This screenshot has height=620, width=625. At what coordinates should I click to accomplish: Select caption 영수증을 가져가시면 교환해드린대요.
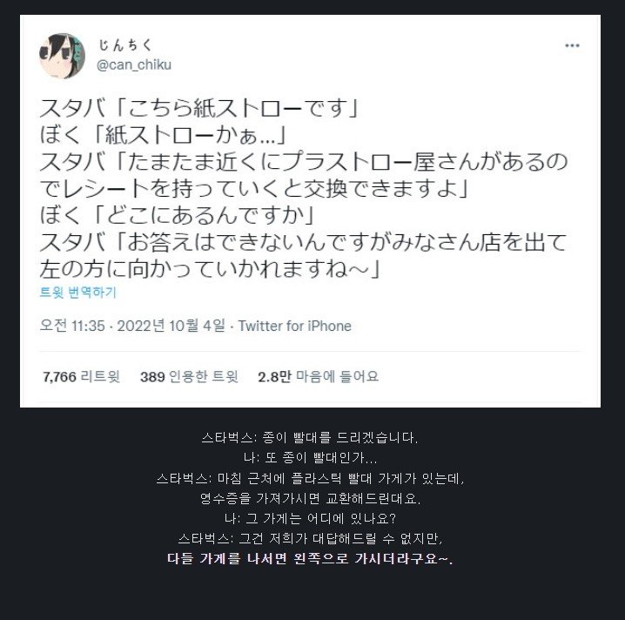(x=310, y=498)
